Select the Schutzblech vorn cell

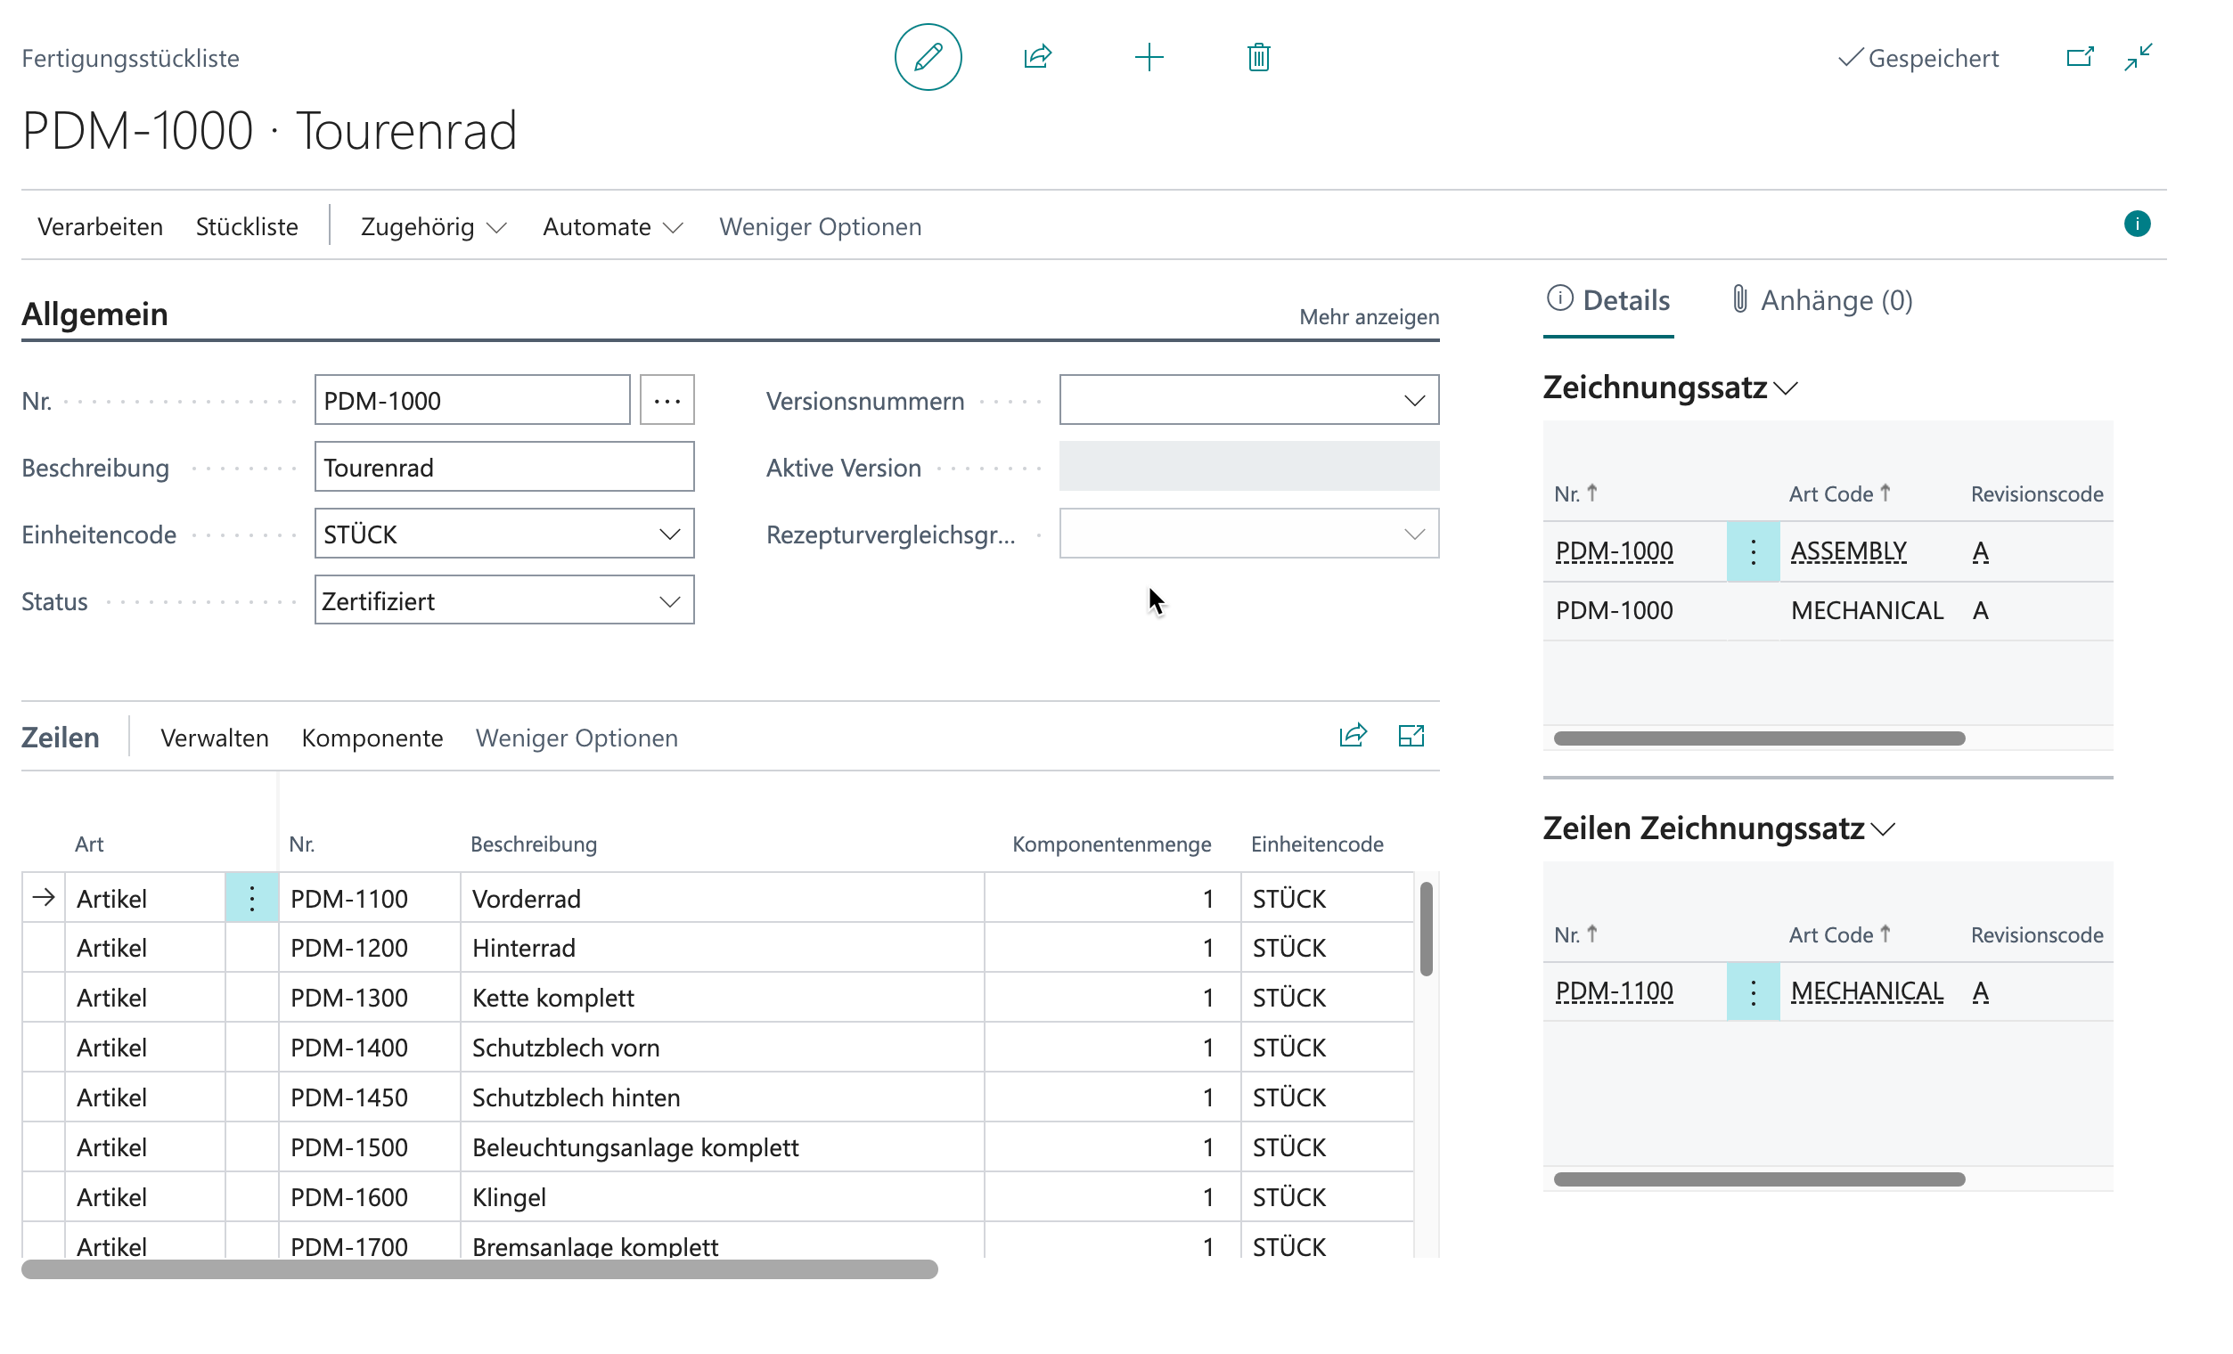(x=722, y=1047)
